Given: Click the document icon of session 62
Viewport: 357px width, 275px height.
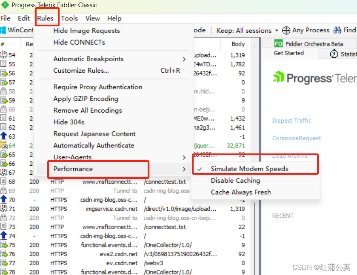Looking at the screenshot, I should point(3,128).
